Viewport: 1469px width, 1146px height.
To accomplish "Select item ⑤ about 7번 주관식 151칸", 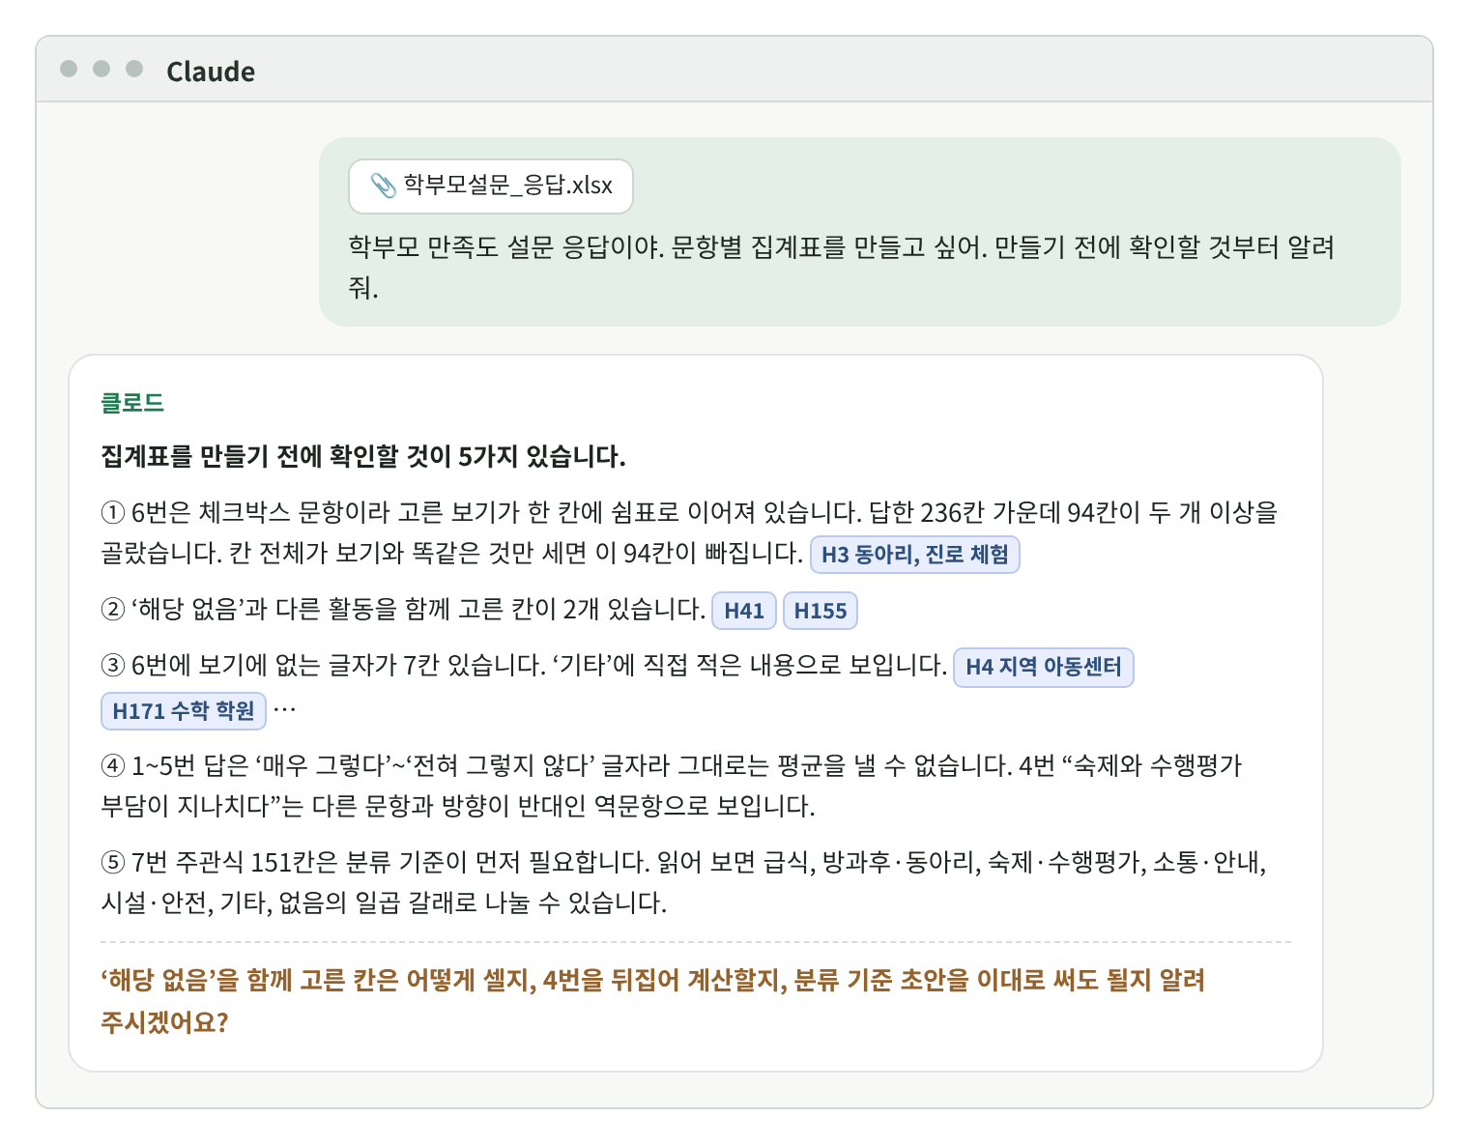I will point(683,882).
